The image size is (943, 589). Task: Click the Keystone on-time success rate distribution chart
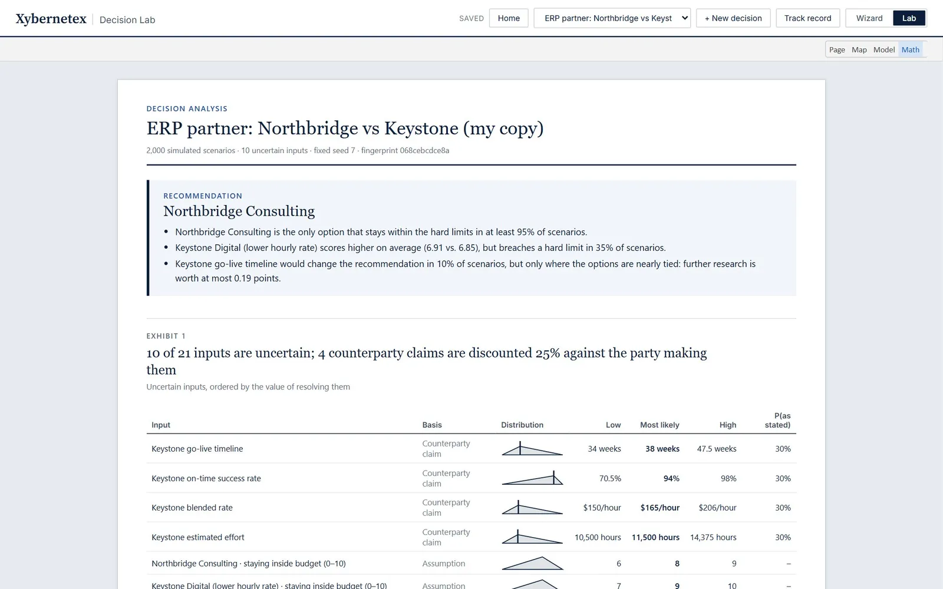click(x=532, y=478)
